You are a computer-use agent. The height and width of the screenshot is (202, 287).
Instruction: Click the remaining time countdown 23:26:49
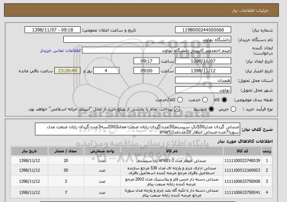tap(67, 70)
